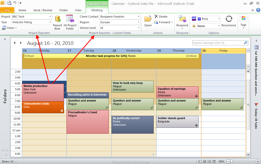Click the Show As icon beside Busy

194,19
